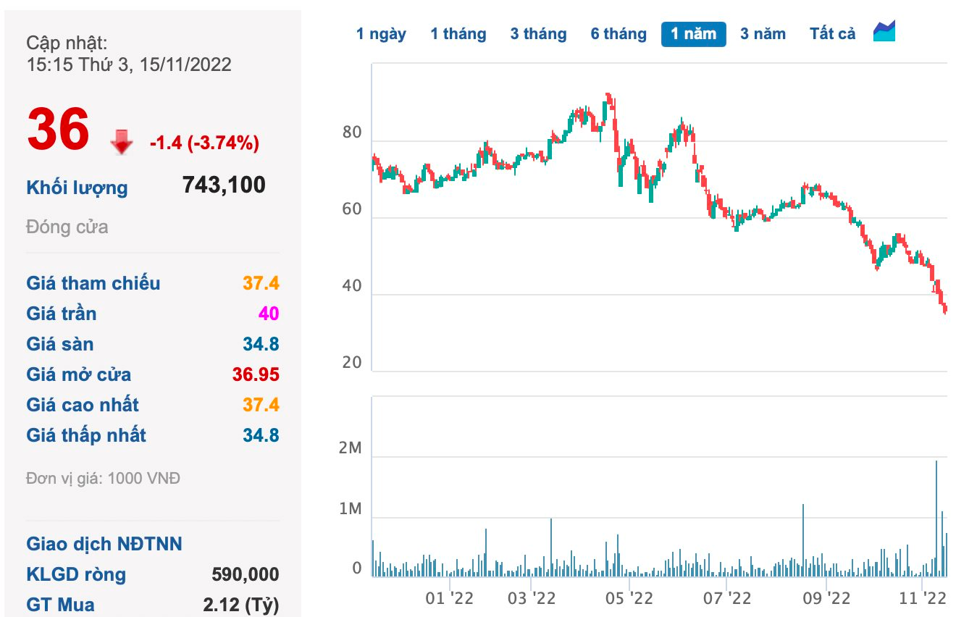Switch chart to 3 năm range
The height and width of the screenshot is (617, 956).
click(763, 34)
